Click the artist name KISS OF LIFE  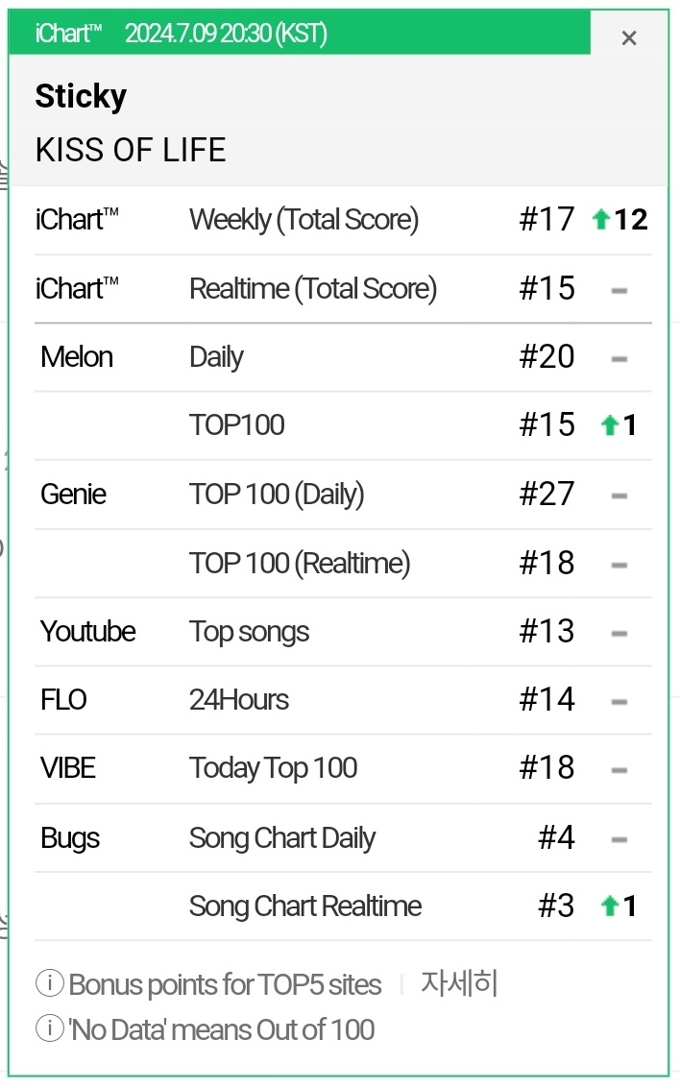tap(131, 150)
